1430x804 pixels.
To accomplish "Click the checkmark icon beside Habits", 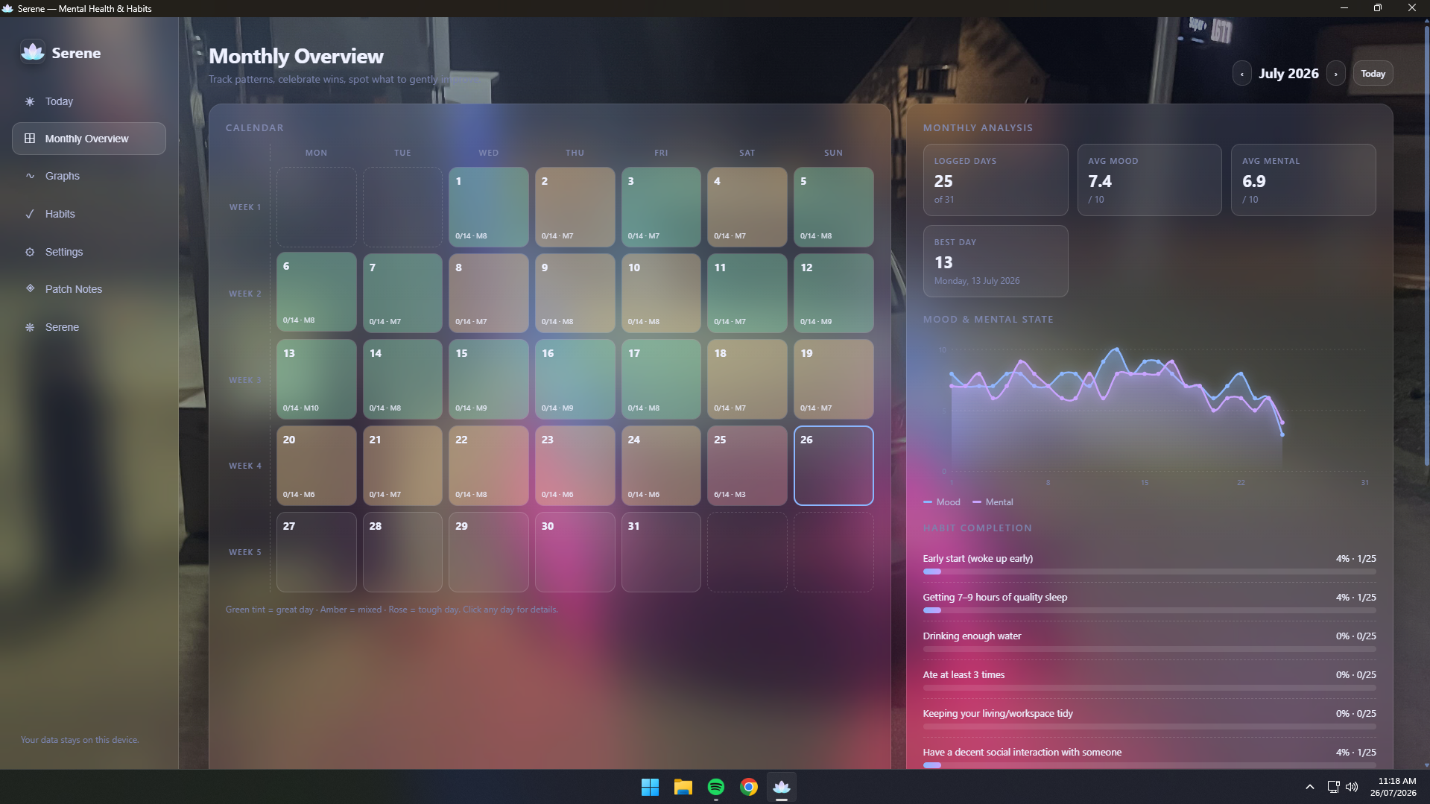I will point(30,214).
